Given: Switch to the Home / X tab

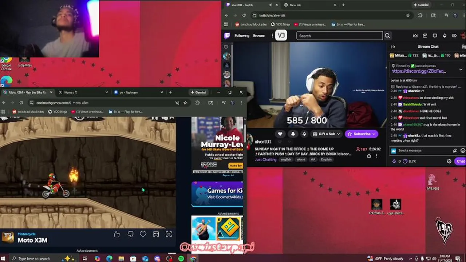Looking at the screenshot, I should (83, 92).
